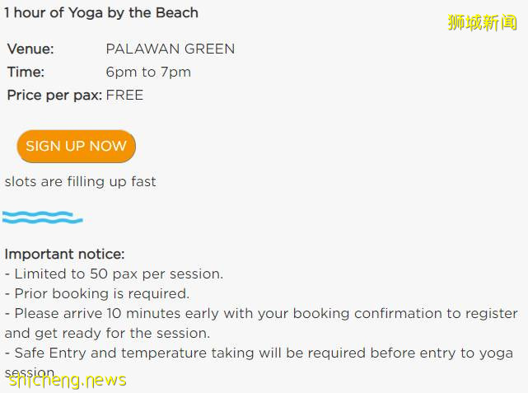Click the "Price per pax" label
This screenshot has height=393, width=528.
click(54, 96)
